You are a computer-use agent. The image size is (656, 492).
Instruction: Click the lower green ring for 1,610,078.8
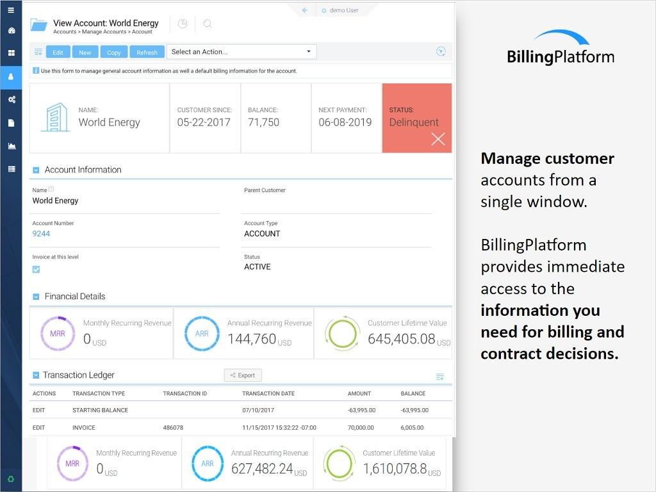point(340,464)
